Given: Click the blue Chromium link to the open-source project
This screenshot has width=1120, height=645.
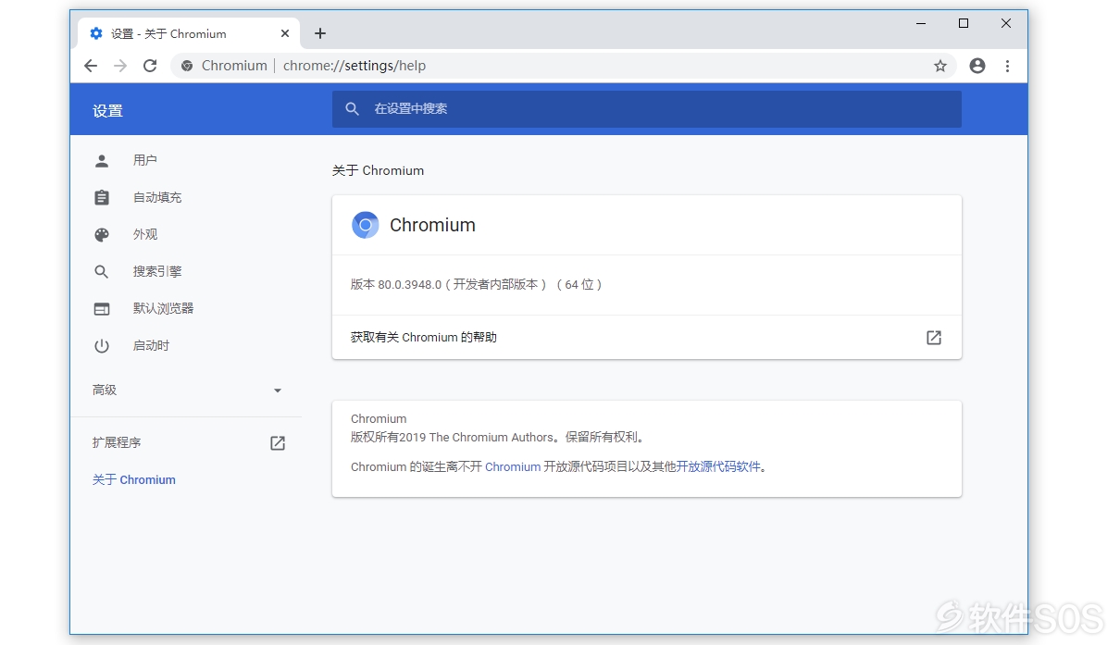Looking at the screenshot, I should (513, 466).
